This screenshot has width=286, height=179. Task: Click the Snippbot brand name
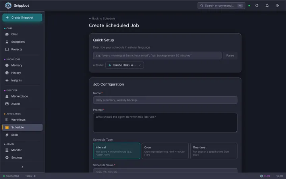pyautogui.click(x=21, y=6)
